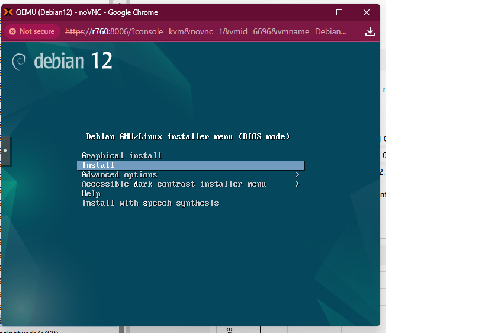Choose Install with speech synthesis
This screenshot has width=485, height=333.
(150, 203)
